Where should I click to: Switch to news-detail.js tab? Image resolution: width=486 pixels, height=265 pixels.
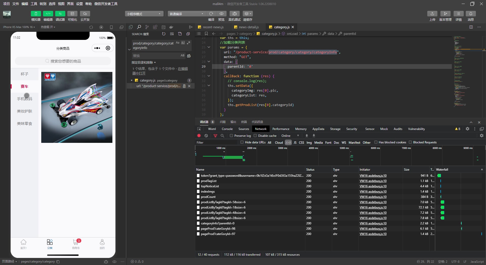[x=249, y=27]
